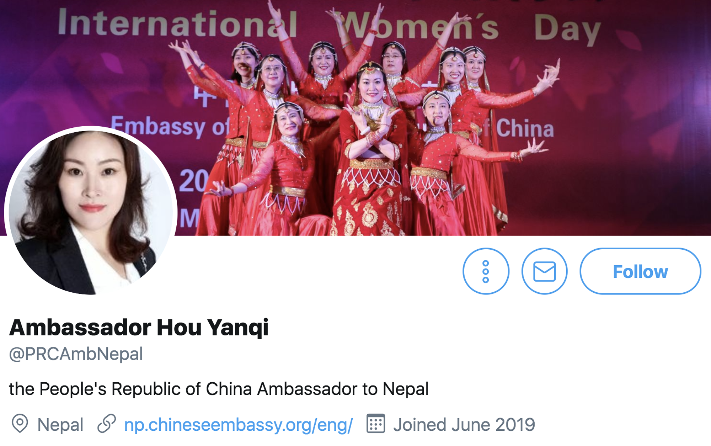Open the circular profile photo

click(x=91, y=212)
